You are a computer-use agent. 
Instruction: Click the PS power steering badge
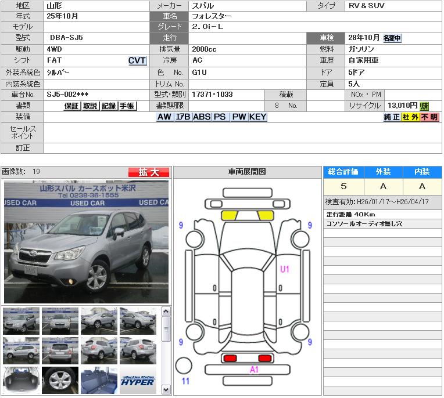[x=220, y=117]
